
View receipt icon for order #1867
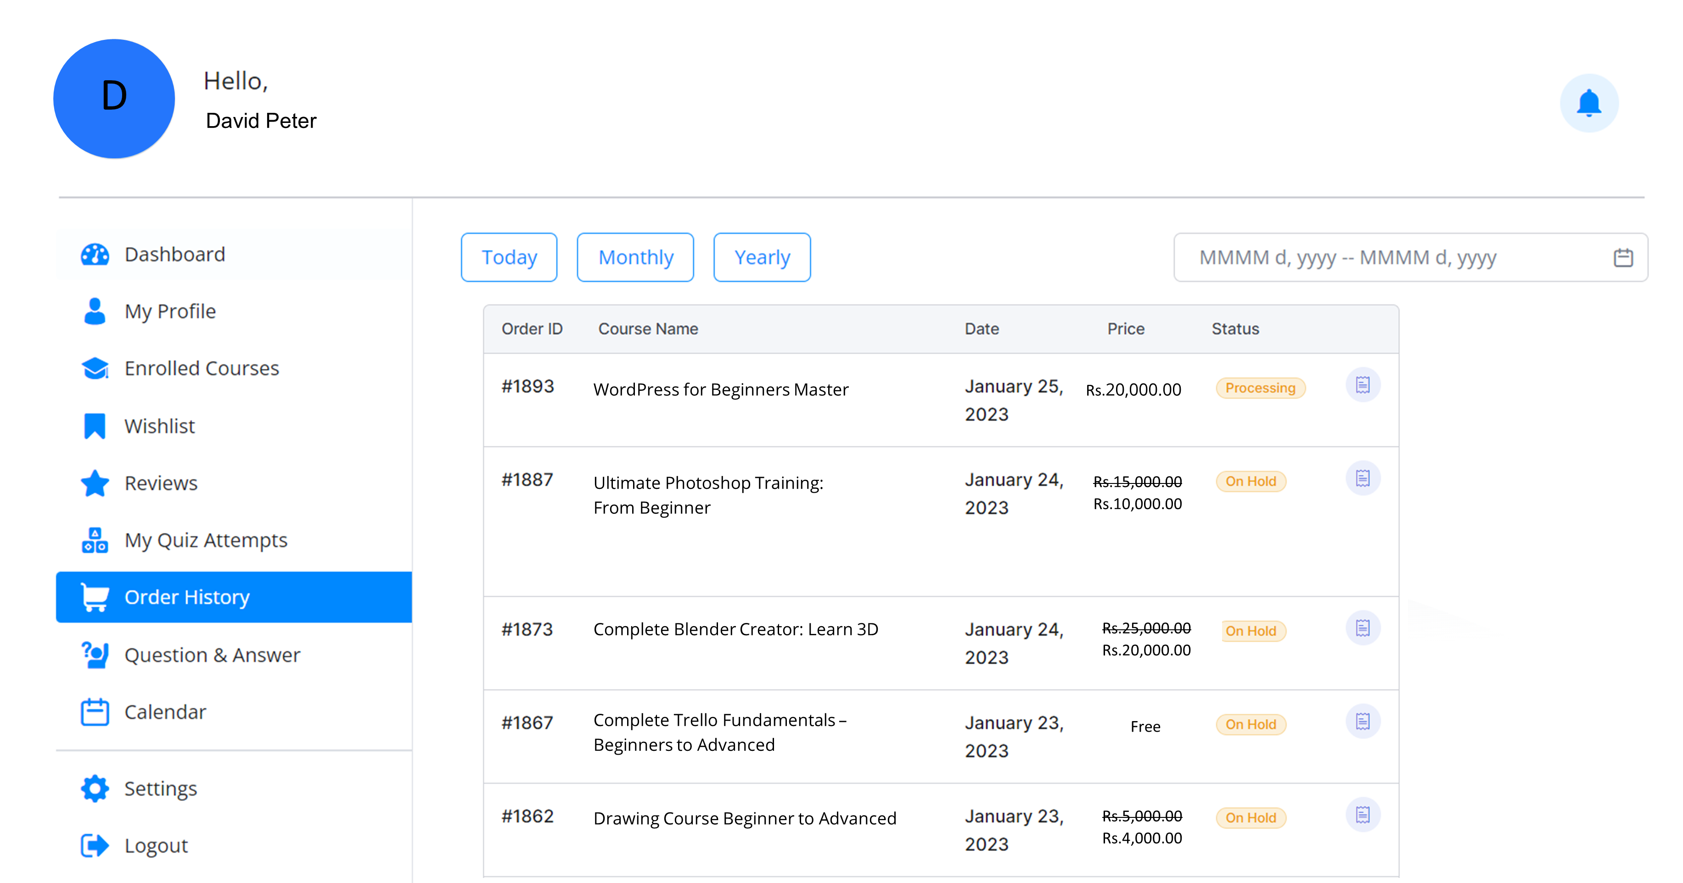[x=1362, y=721]
